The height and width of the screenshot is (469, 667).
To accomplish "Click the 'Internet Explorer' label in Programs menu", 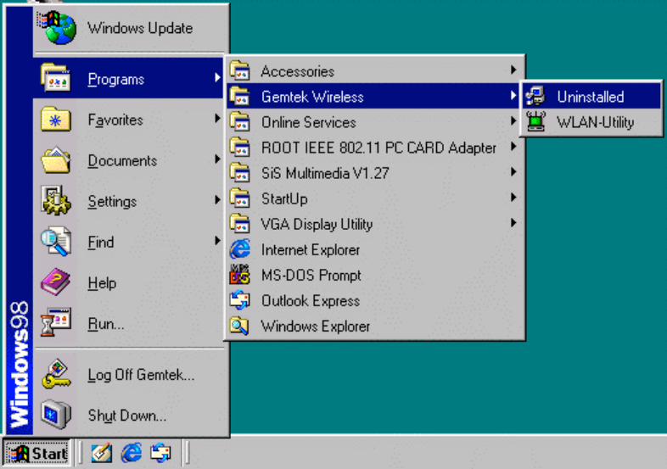I will 311,250.
